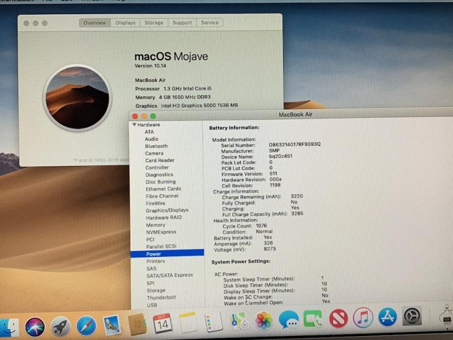Collapse the Hardware tree section
The image size is (453, 340).
134,125
